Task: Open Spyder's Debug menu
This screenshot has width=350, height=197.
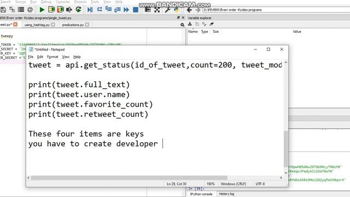Action: [46, 2]
